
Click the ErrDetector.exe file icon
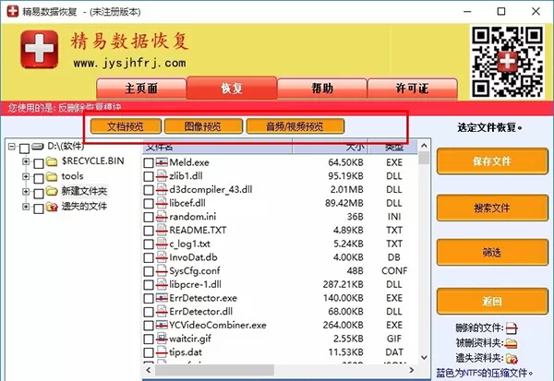point(162,298)
